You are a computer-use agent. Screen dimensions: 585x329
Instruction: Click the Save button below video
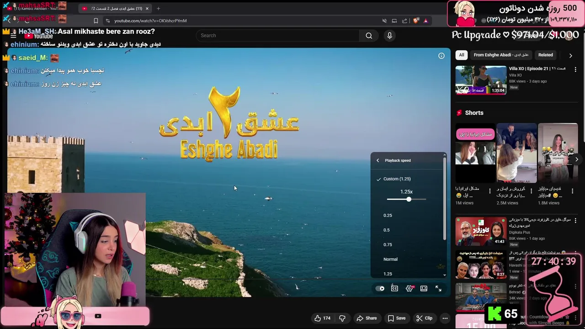click(396, 318)
